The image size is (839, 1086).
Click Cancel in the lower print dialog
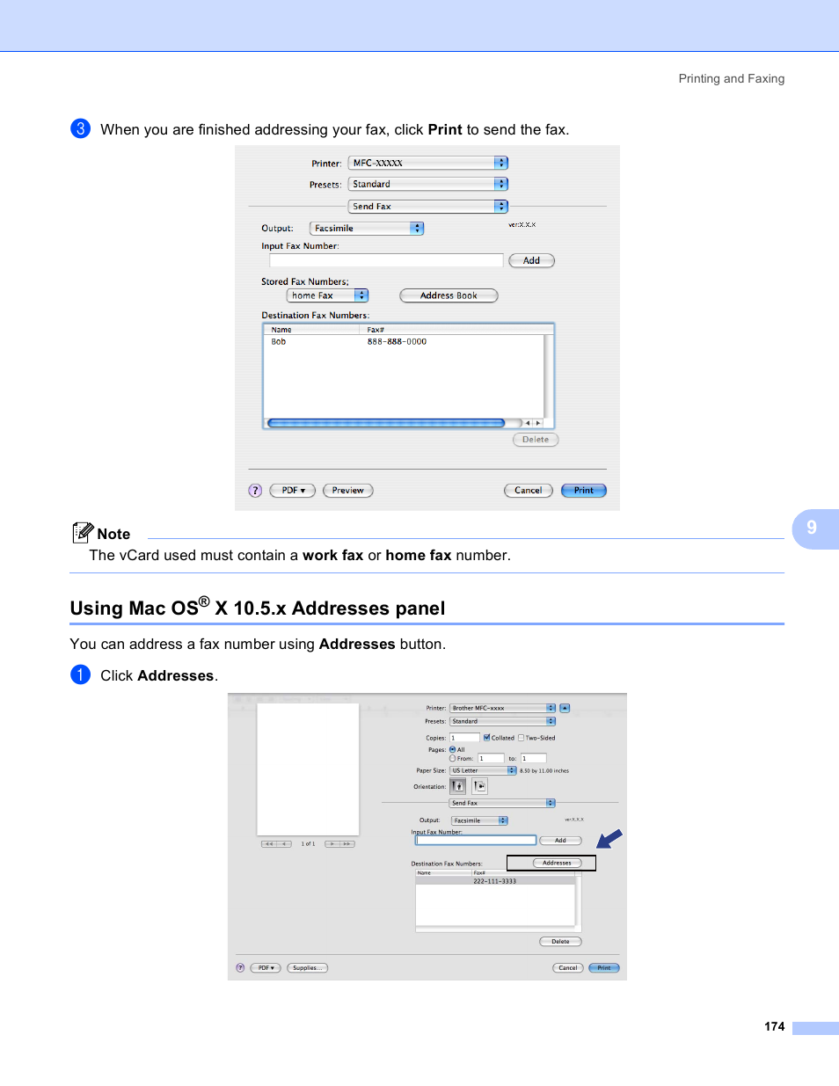[x=568, y=968]
